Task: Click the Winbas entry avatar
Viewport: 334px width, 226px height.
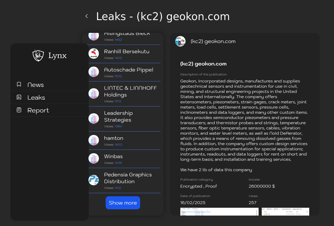Action: tap(94, 158)
